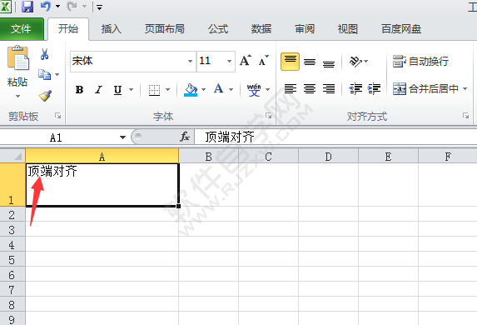477x325 pixels.
Task: Open the 对齐方式 dialog launcher
Action: pyautogui.click(x=465, y=116)
